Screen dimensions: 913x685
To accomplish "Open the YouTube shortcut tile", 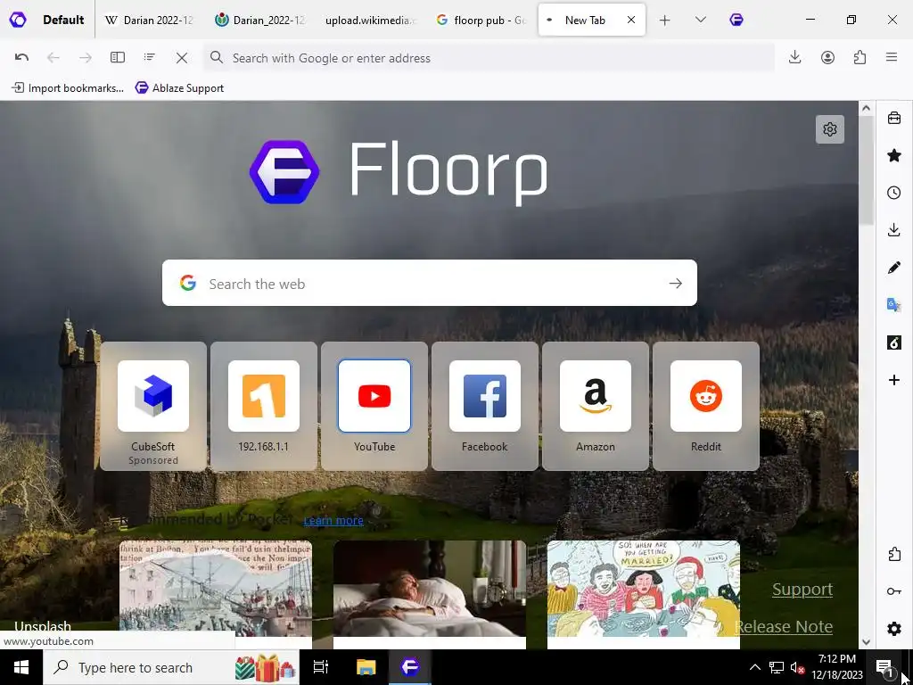I will 374,406.
